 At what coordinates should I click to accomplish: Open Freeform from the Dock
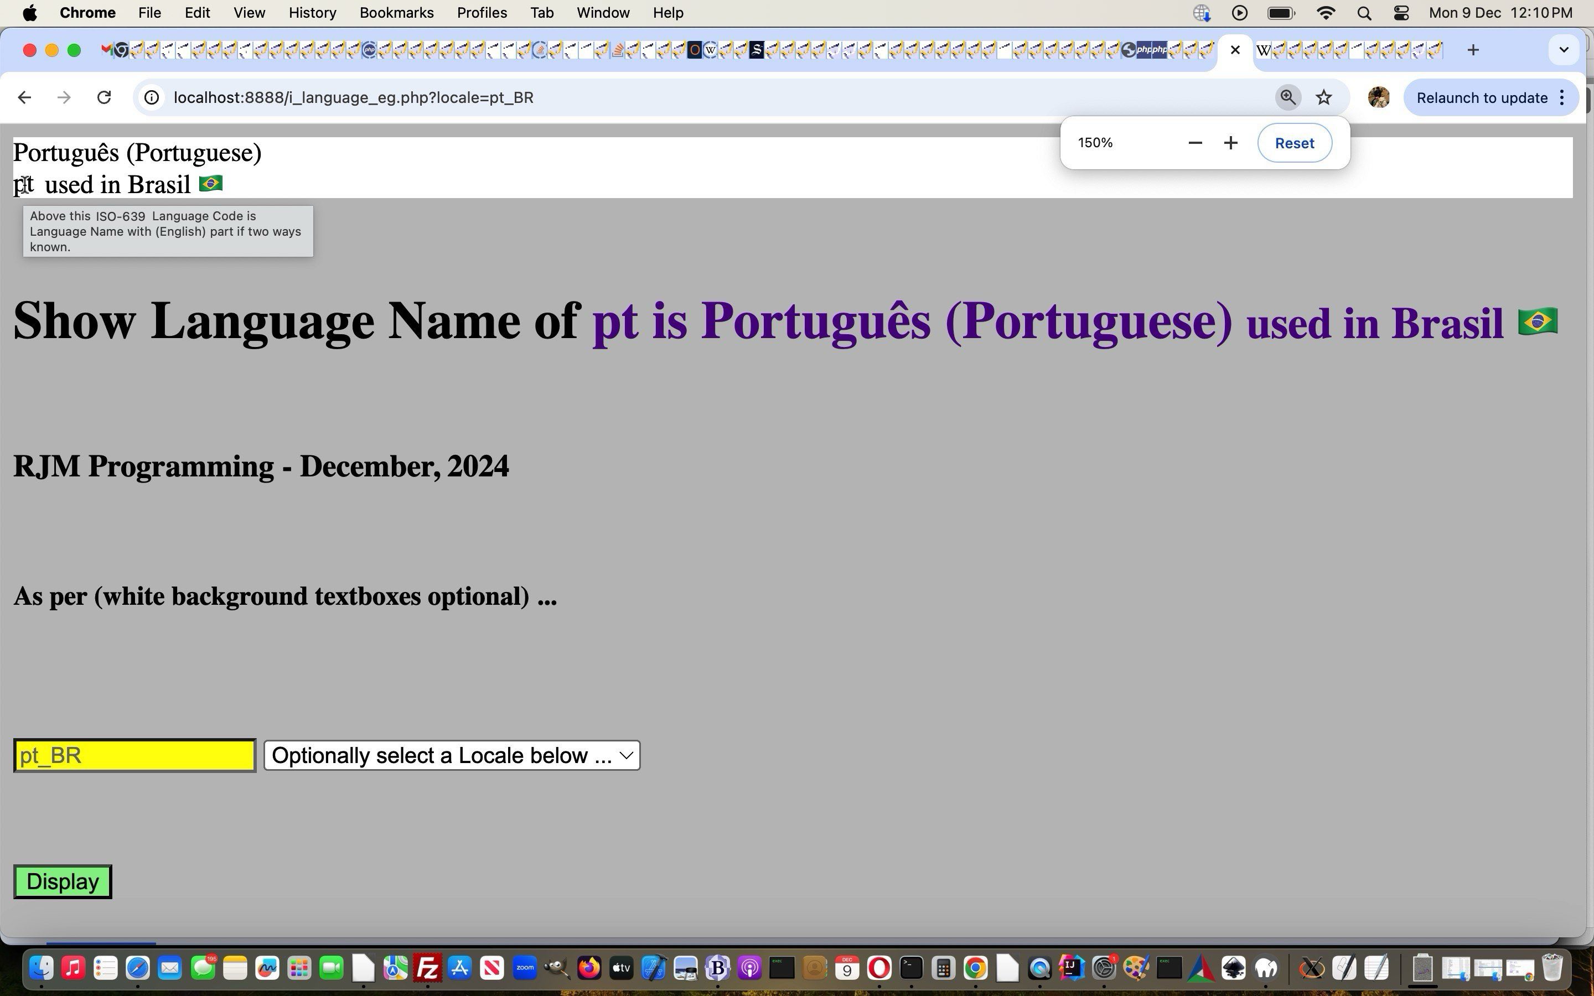(267, 968)
